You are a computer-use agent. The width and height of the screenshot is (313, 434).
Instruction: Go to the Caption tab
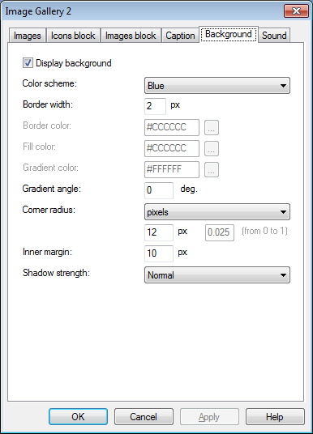pos(180,36)
